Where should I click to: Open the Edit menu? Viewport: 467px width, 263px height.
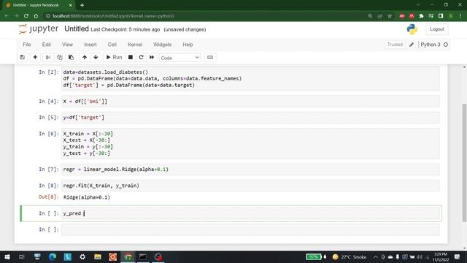[x=47, y=45]
